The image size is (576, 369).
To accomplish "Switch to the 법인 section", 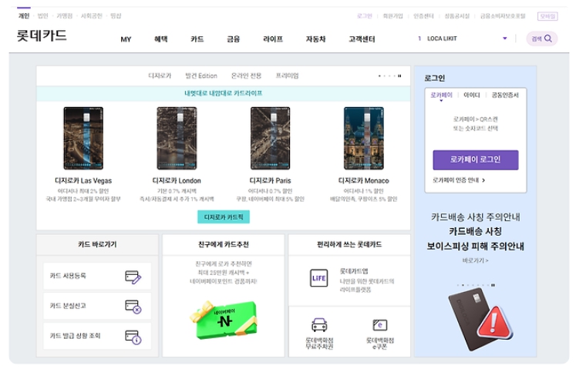I will point(43,15).
